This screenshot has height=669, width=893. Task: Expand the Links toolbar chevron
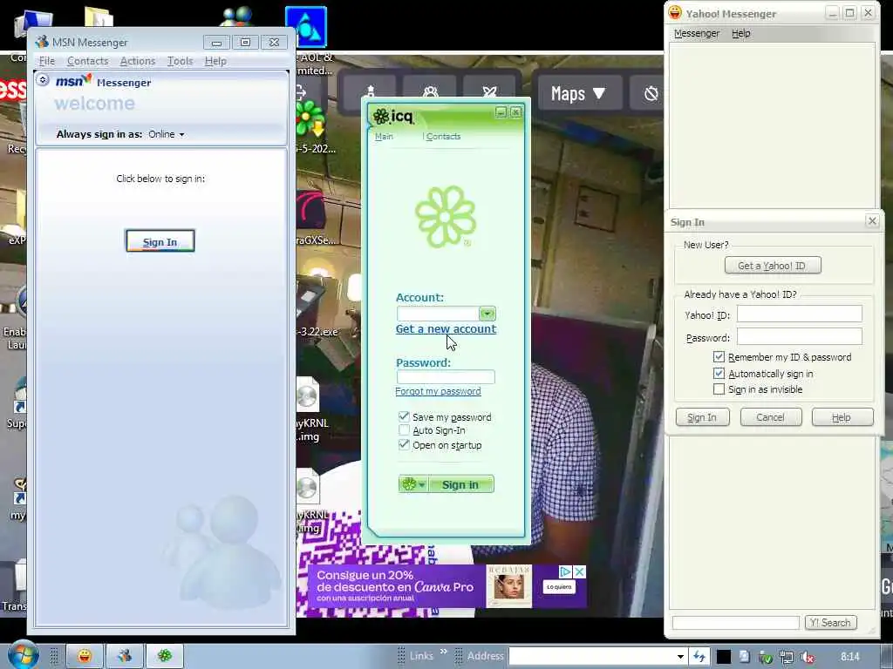pyautogui.click(x=444, y=652)
